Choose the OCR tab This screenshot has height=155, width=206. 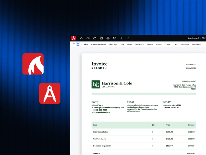[x=176, y=44]
